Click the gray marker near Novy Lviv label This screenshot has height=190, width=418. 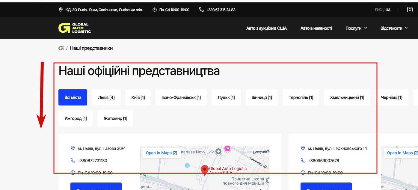(218, 152)
